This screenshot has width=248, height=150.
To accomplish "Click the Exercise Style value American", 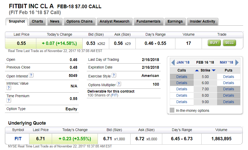I will [150, 76].
